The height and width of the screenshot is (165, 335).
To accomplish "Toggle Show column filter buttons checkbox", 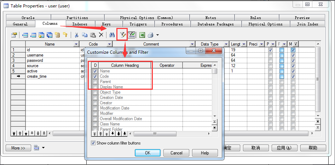I will [x=93, y=143].
